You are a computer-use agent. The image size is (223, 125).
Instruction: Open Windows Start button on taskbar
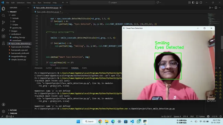click(78, 122)
